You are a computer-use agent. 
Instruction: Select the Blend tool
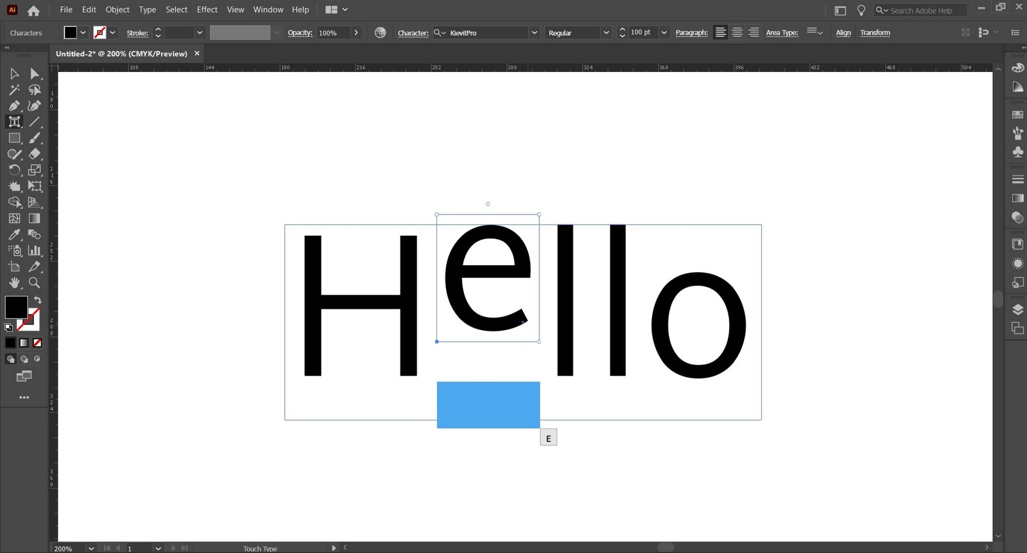tap(35, 234)
